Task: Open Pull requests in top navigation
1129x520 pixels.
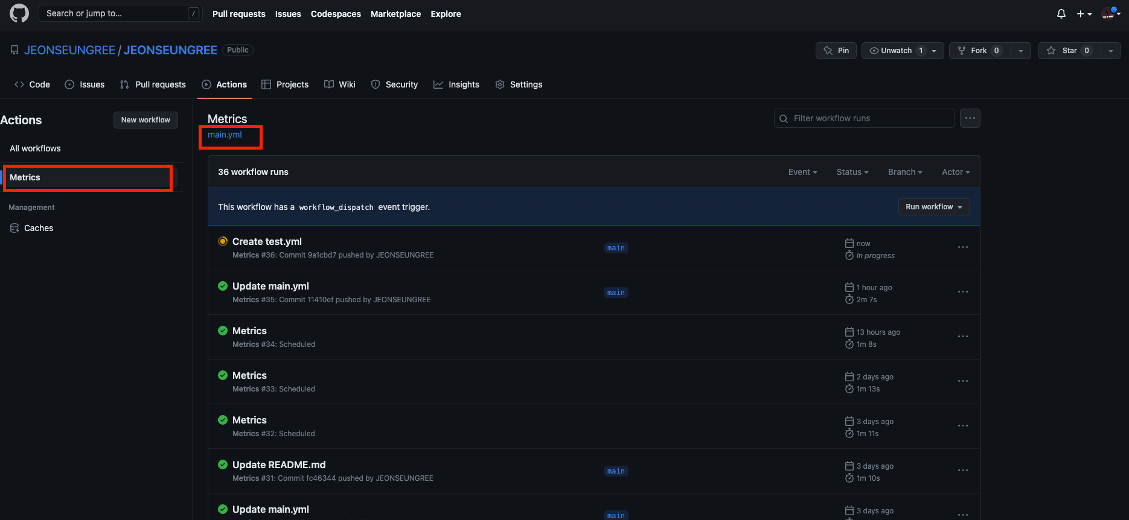Action: tap(238, 14)
